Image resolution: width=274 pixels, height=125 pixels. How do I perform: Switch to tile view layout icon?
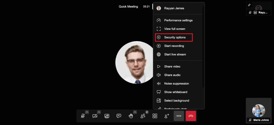155,116
